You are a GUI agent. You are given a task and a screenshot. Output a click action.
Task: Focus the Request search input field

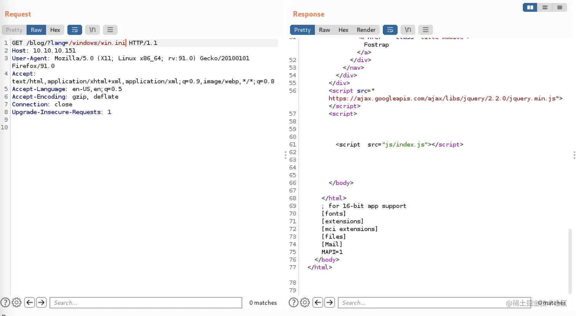point(146,303)
